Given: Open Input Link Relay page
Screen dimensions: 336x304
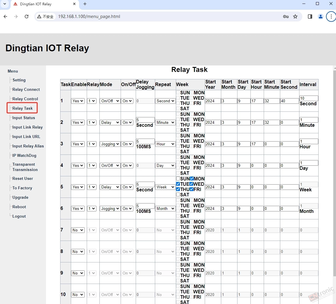Looking at the screenshot, I should pyautogui.click(x=27, y=127).
